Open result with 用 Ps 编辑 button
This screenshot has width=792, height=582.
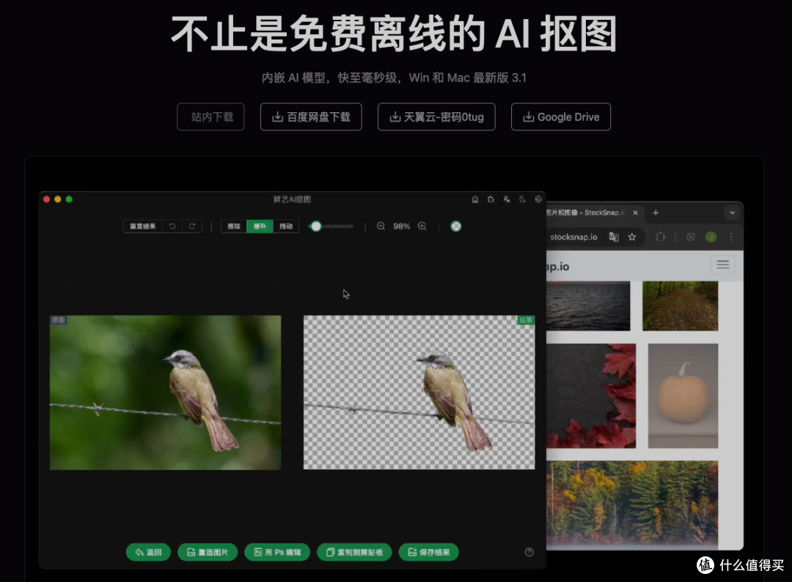[277, 552]
